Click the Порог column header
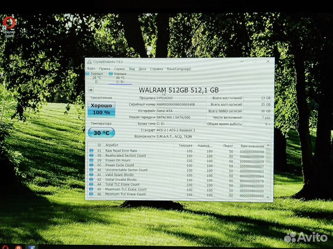 tap(228, 146)
